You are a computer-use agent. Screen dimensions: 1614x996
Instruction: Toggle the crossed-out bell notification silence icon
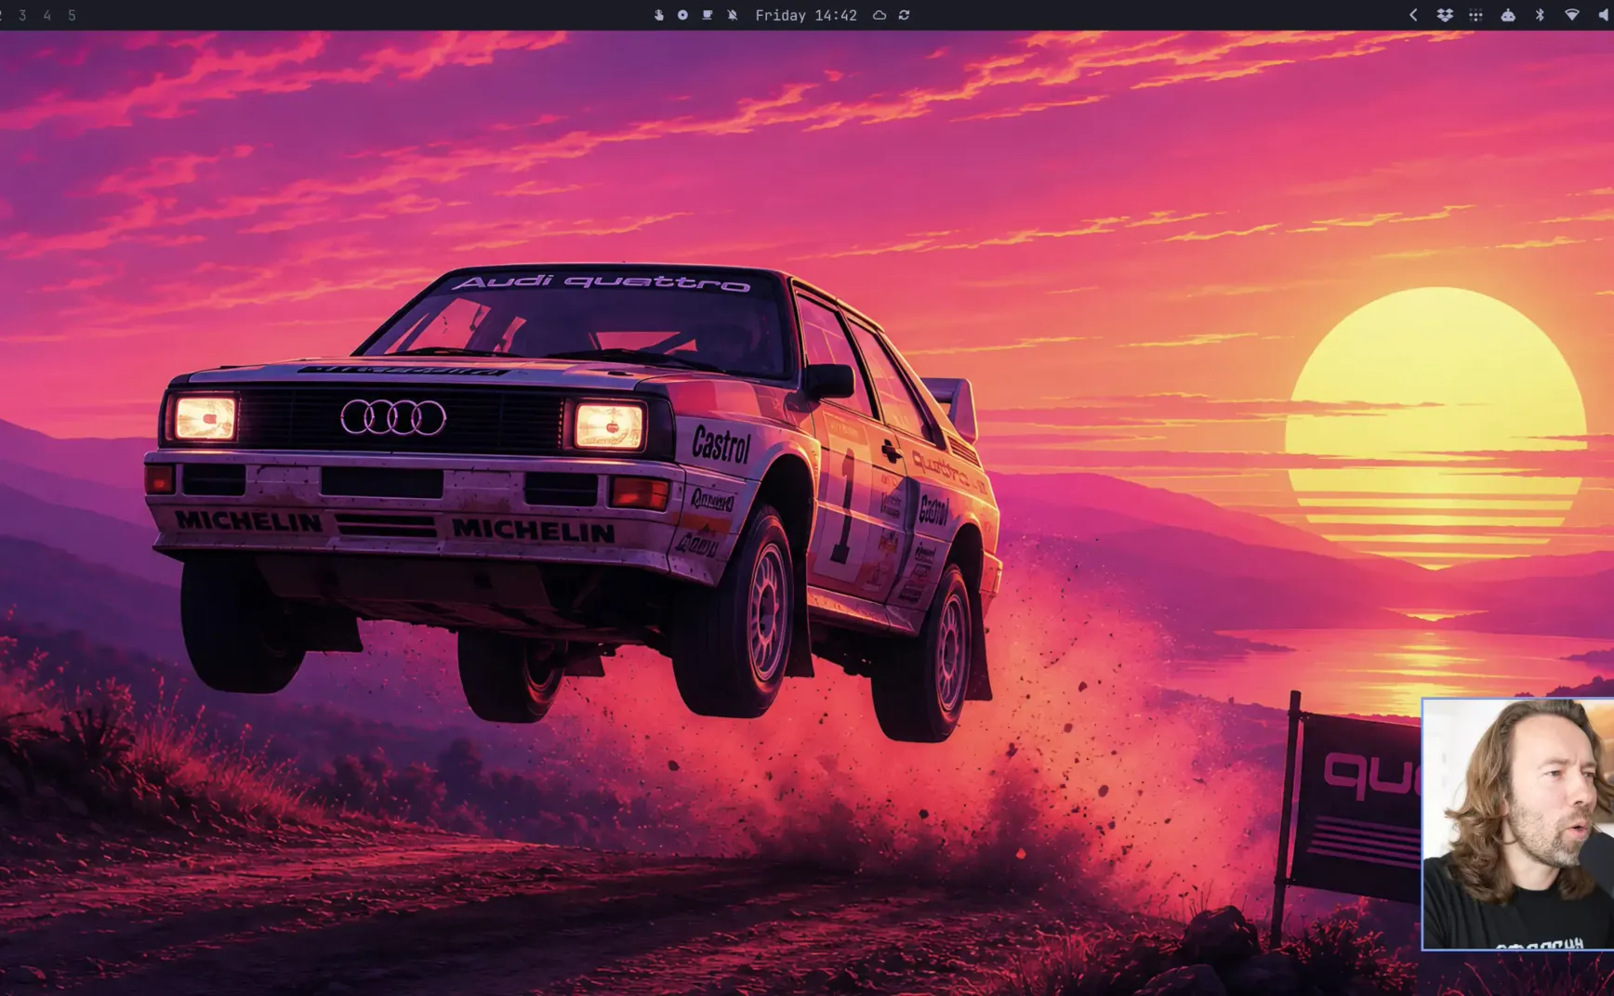point(733,15)
